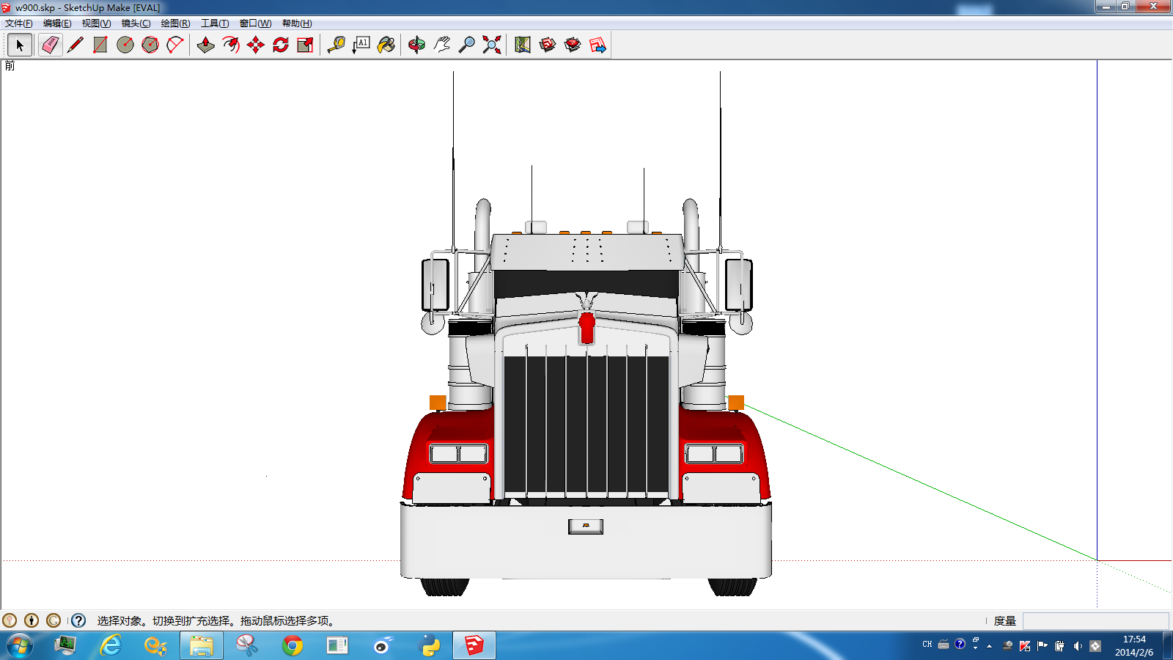Click the status bar sign-in G icon
1173x660 pixels.
tap(54, 620)
